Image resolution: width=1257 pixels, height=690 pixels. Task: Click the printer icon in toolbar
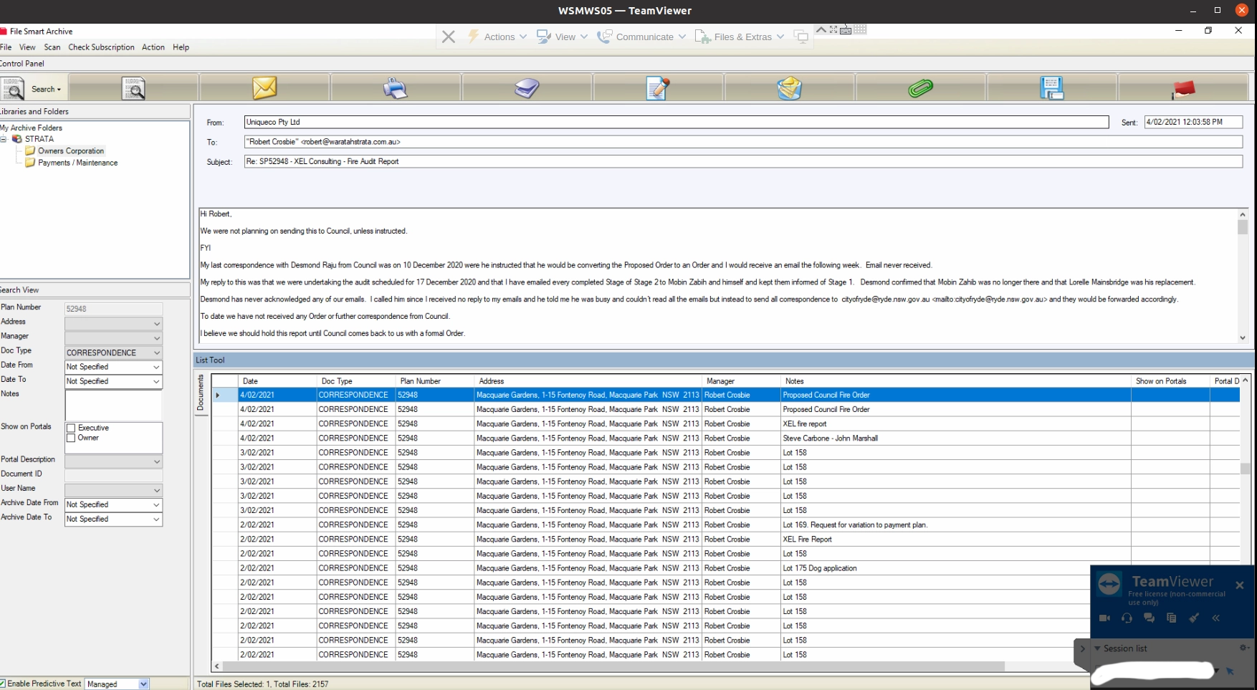(x=395, y=88)
